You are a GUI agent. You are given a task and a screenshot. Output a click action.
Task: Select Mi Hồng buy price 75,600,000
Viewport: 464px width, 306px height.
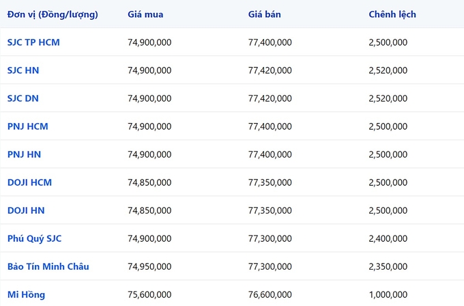pos(149,295)
